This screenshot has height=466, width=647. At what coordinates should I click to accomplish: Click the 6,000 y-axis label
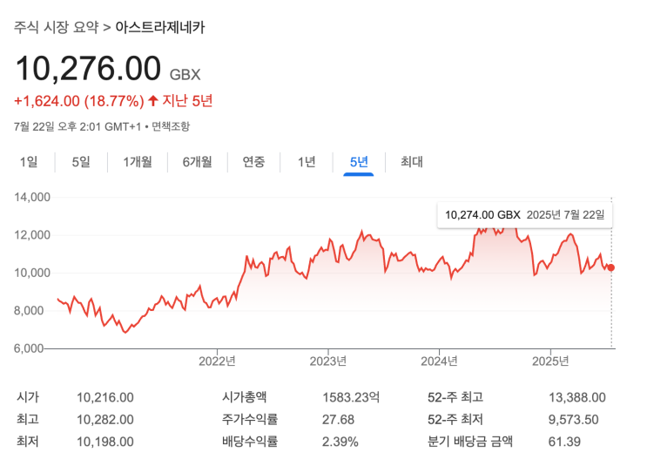pos(29,348)
